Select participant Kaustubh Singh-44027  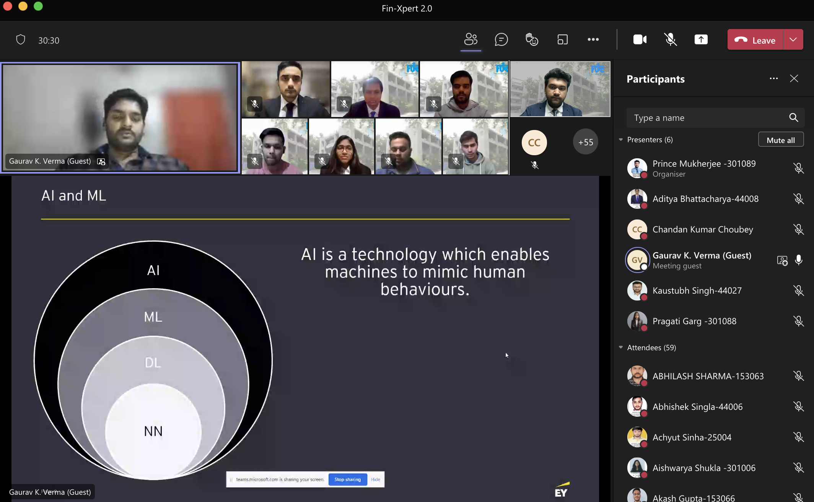(714, 291)
